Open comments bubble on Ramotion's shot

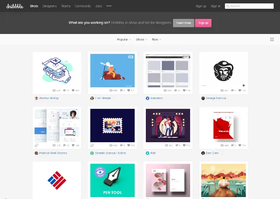(x=175, y=90)
